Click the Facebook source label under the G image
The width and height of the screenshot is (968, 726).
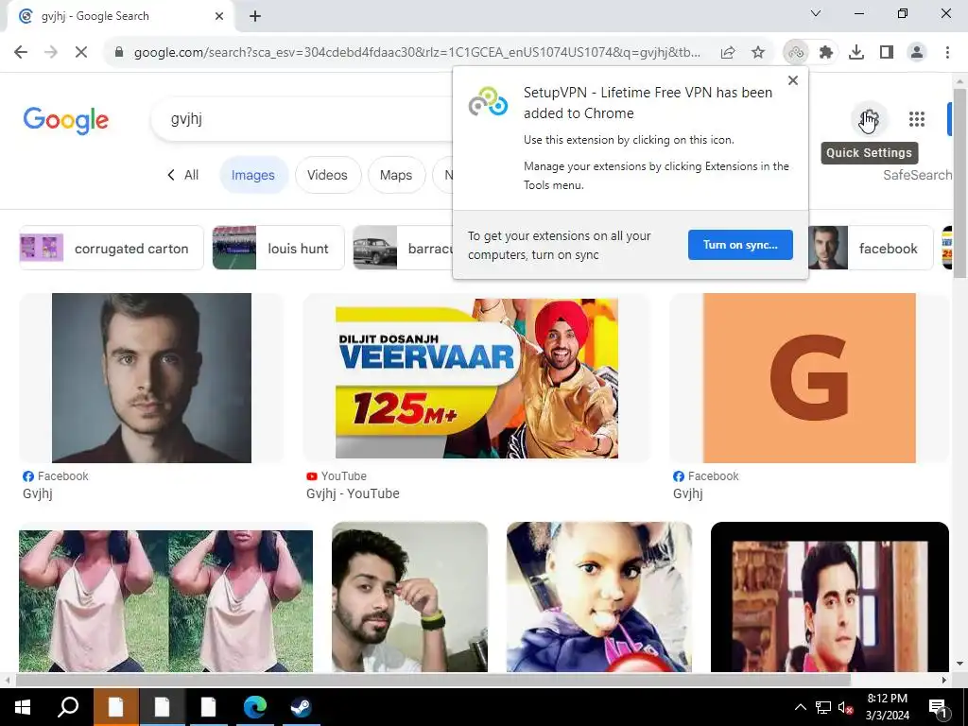click(705, 476)
